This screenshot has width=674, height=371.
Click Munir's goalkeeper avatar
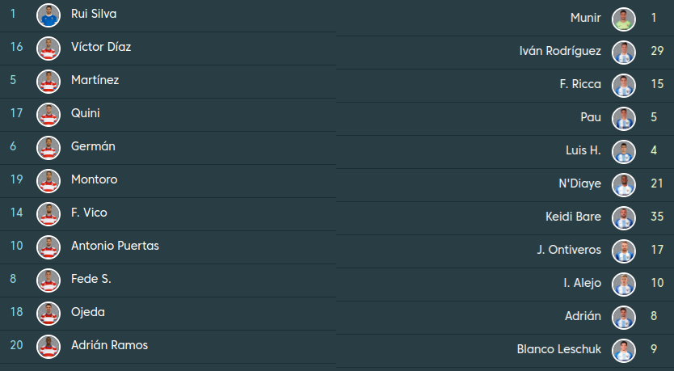click(x=624, y=19)
